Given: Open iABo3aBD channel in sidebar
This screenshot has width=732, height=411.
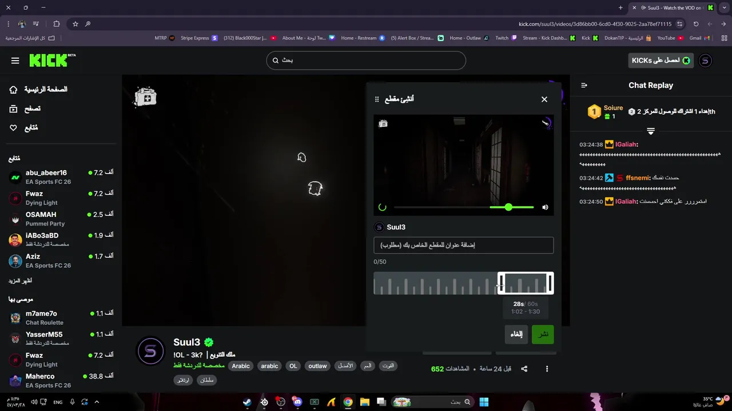Looking at the screenshot, I should [61, 240].
